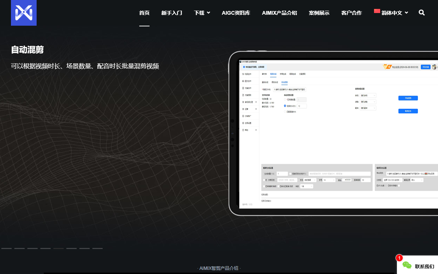Select the active fifth carousel slide indicator
The width and height of the screenshot is (438, 274).
[59, 248]
